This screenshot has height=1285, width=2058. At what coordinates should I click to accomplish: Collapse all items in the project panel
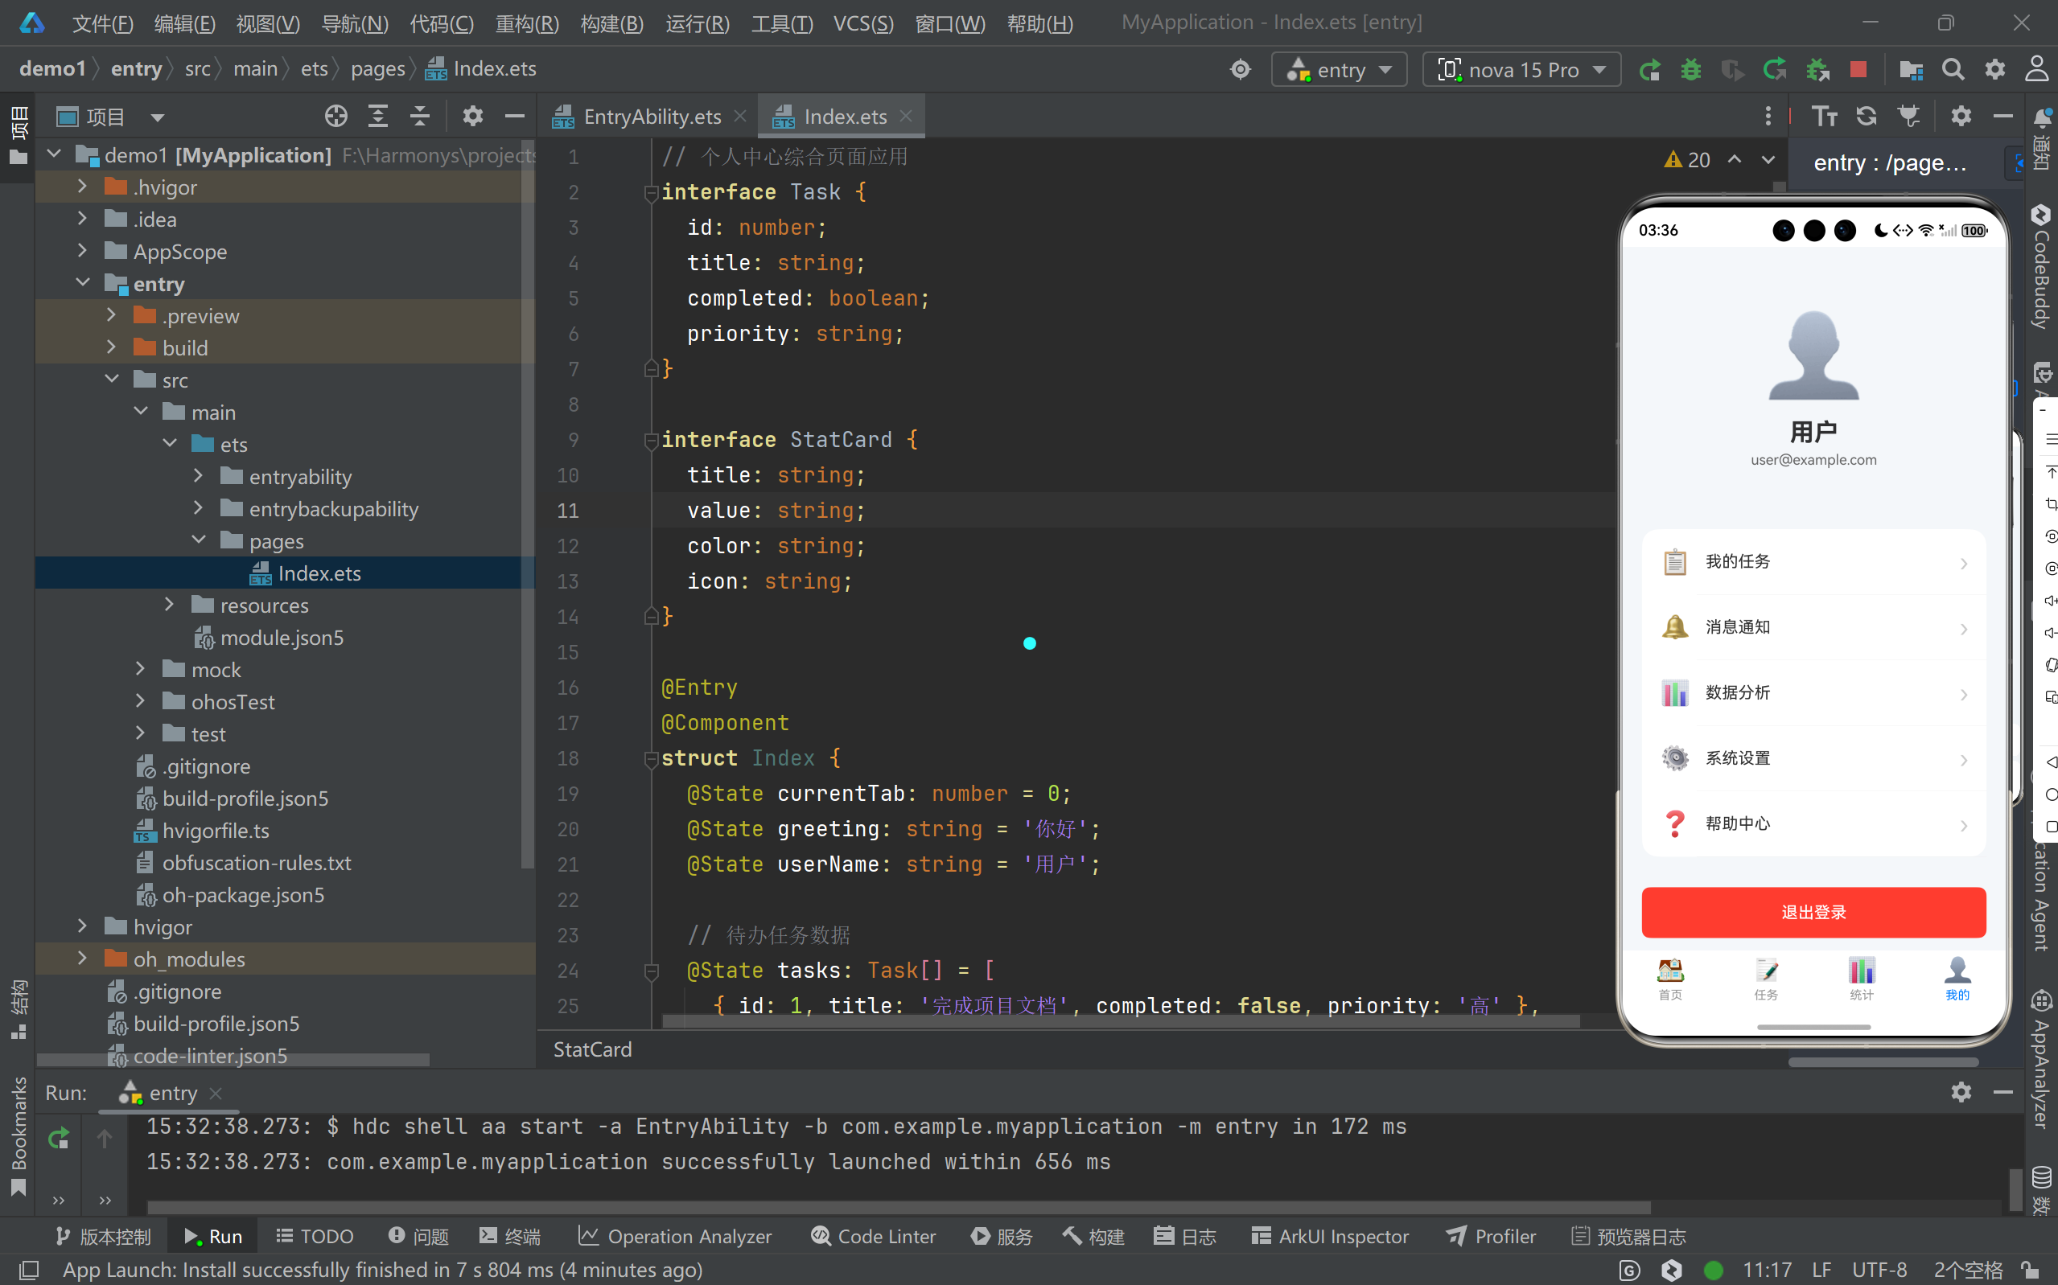[x=420, y=117]
